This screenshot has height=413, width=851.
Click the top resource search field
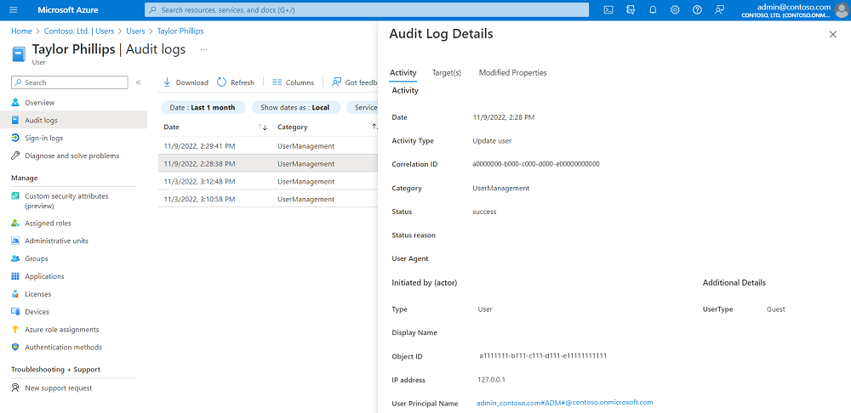(366, 9)
